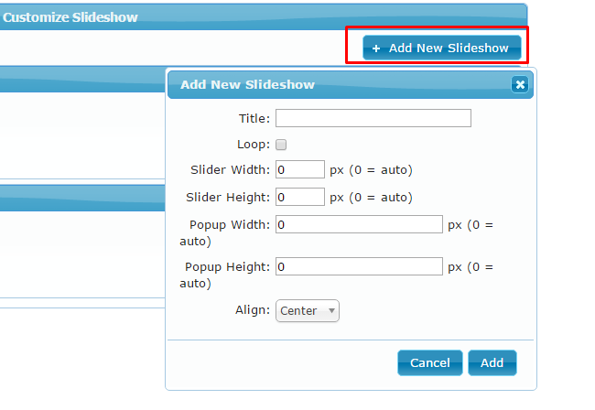Focus the Slider Width input
Viewport: 595px width, 410px height.
click(300, 170)
